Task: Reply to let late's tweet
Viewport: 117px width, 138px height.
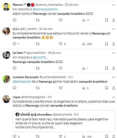Action: (15, 68)
